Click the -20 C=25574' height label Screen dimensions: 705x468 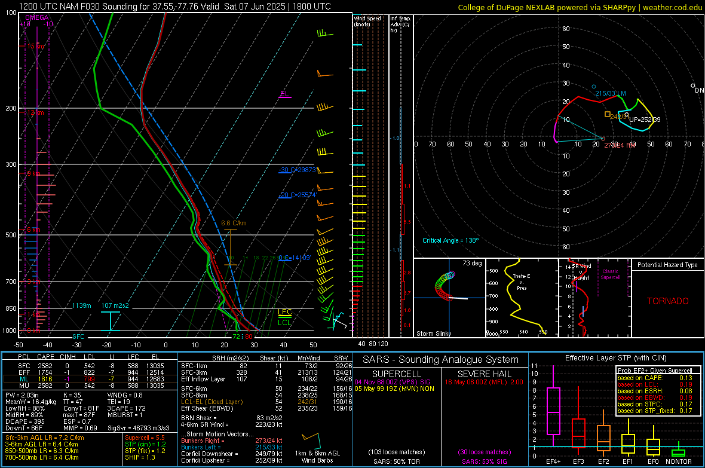(x=298, y=195)
